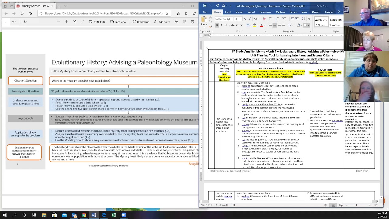Viewport: 389px width, 219px height.
Task: Click Read aloud in PDF toolbar
Action: click(141, 22)
